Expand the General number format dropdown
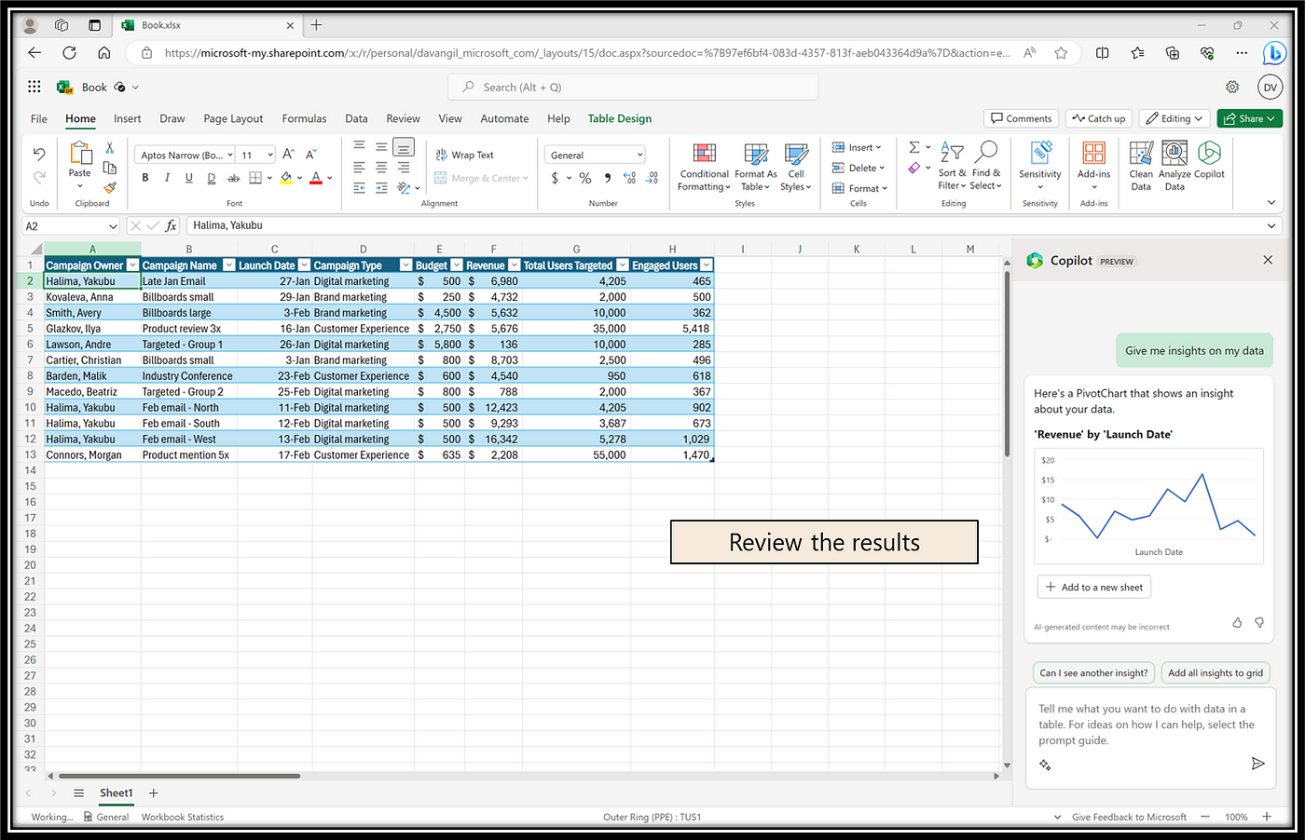The height and width of the screenshot is (840, 1305). point(640,156)
